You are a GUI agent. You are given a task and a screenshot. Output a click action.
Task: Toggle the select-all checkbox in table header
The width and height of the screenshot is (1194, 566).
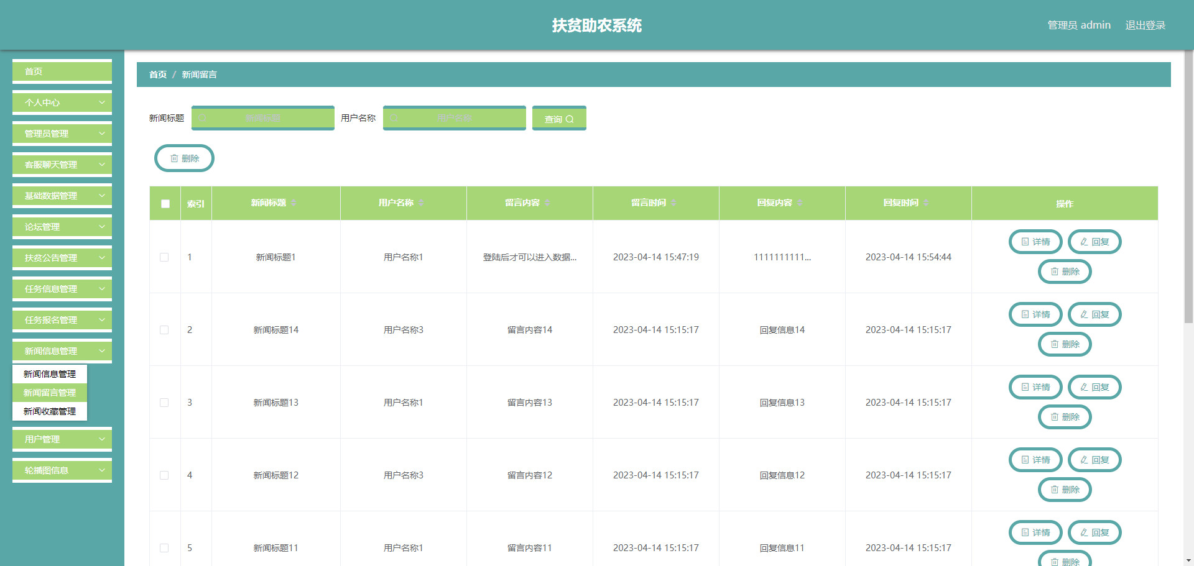(x=165, y=204)
